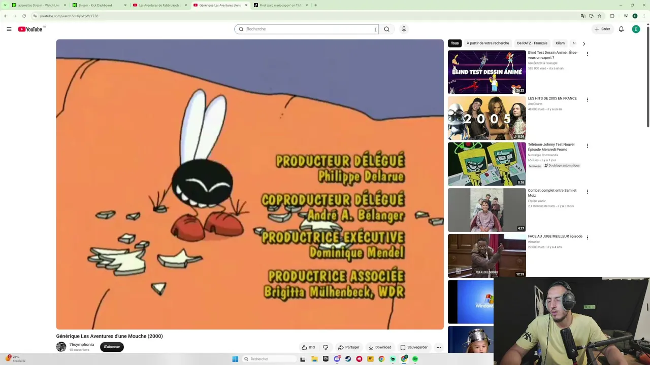Open options for Téléton Johnny Test video
The width and height of the screenshot is (650, 365).
(588, 146)
